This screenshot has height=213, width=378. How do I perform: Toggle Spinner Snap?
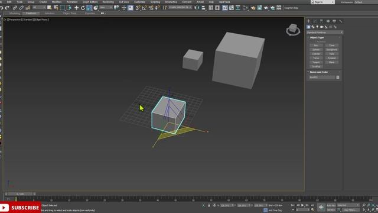click(157, 8)
